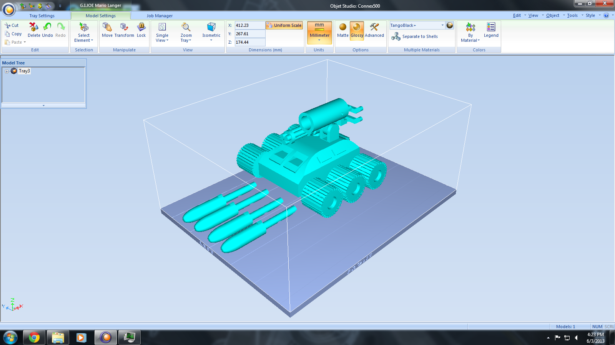Open the Single View dropdown
Screen dimensions: 615x345
(162, 33)
